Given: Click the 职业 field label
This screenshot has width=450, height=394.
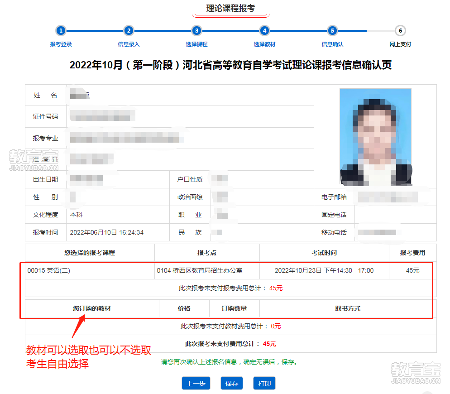Looking at the screenshot, I should click(x=190, y=215).
